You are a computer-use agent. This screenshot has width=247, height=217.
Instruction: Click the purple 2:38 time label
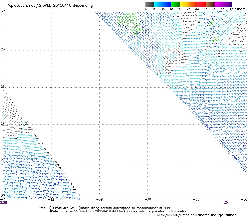pos(3,203)
